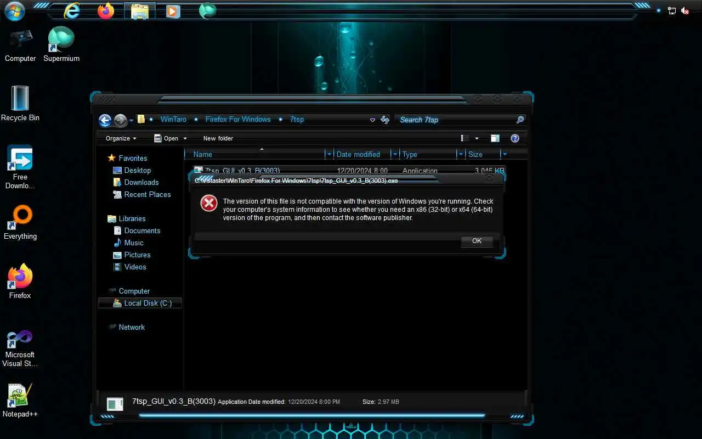Open the Videos library
702x439 pixels.
click(135, 267)
